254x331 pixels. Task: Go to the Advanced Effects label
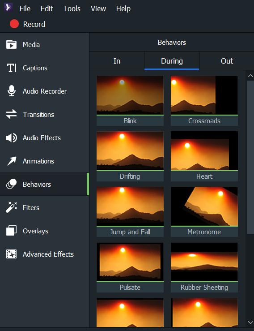tap(48, 254)
